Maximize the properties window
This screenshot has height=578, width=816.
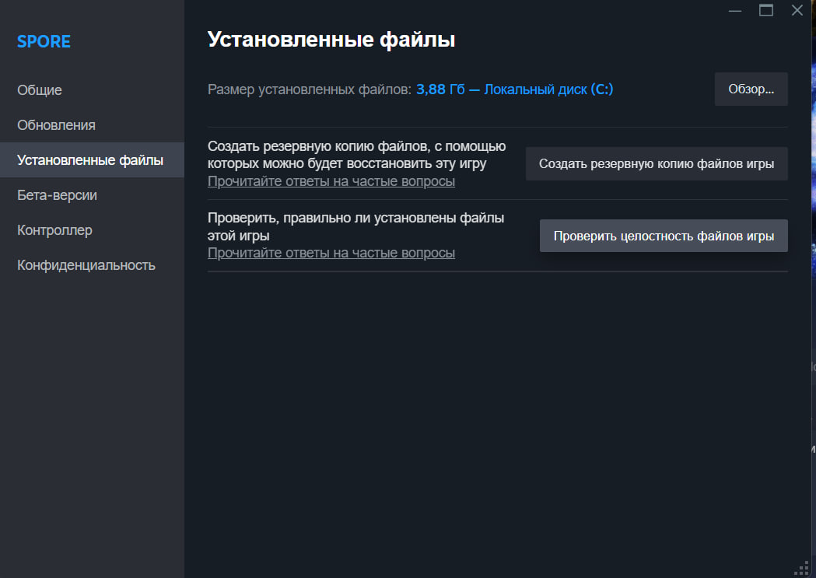point(766,10)
